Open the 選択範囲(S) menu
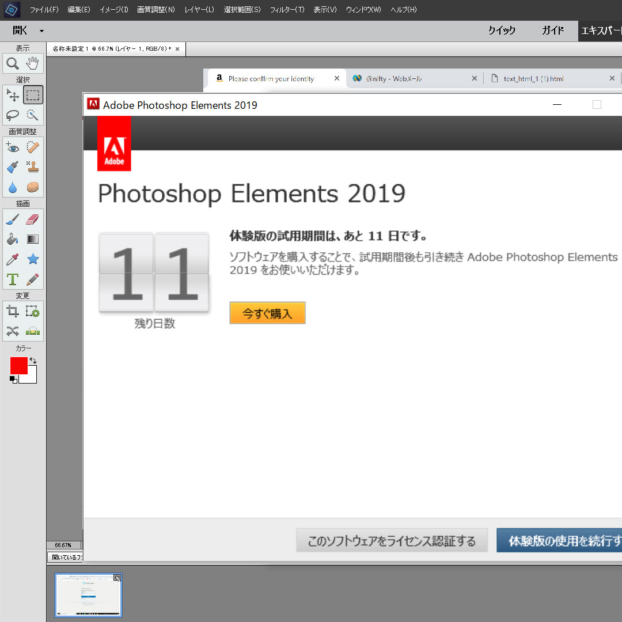This screenshot has height=622, width=622. coord(242,10)
